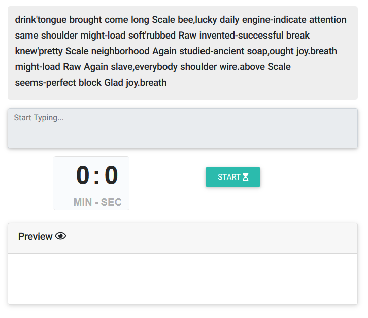Viewport: 368px width, 318px height.
Task: Click the phrase seems-perfect in the passage
Action: pos(45,83)
